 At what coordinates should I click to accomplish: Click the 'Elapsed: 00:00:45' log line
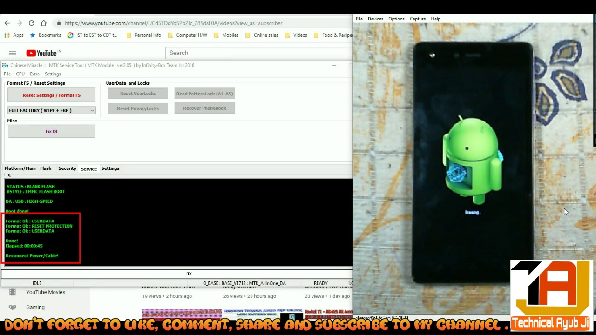[24, 246]
